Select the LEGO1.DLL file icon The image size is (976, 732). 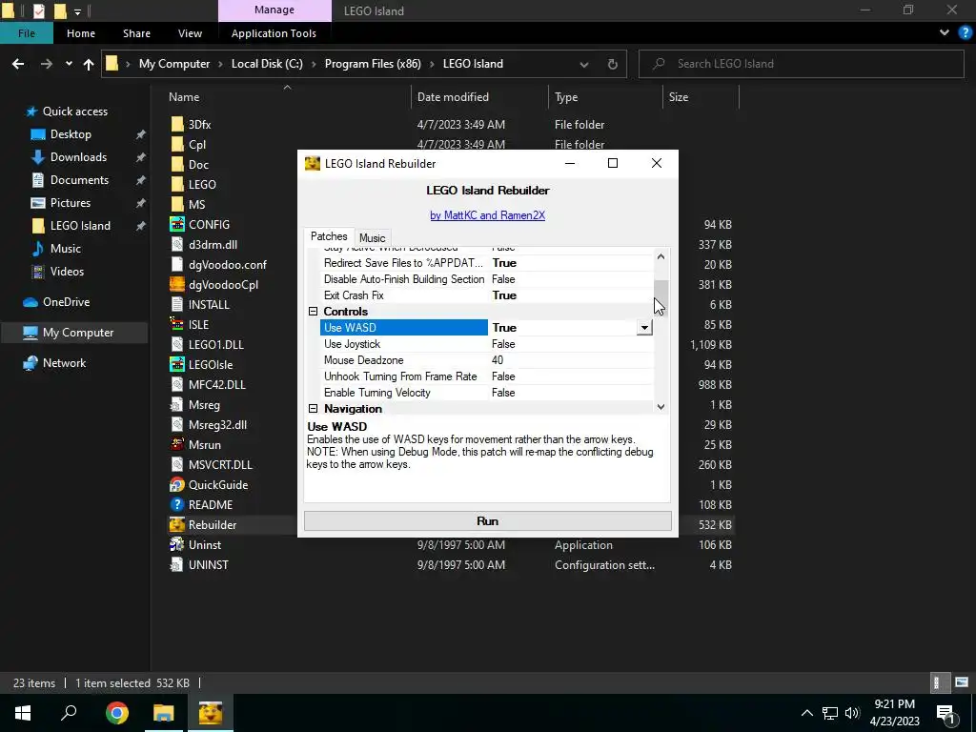(177, 344)
